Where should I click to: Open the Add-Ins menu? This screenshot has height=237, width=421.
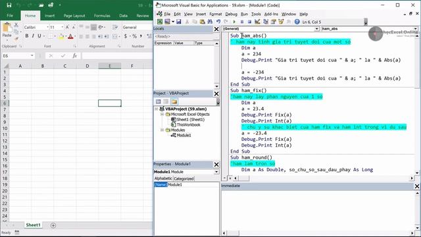[271, 14]
